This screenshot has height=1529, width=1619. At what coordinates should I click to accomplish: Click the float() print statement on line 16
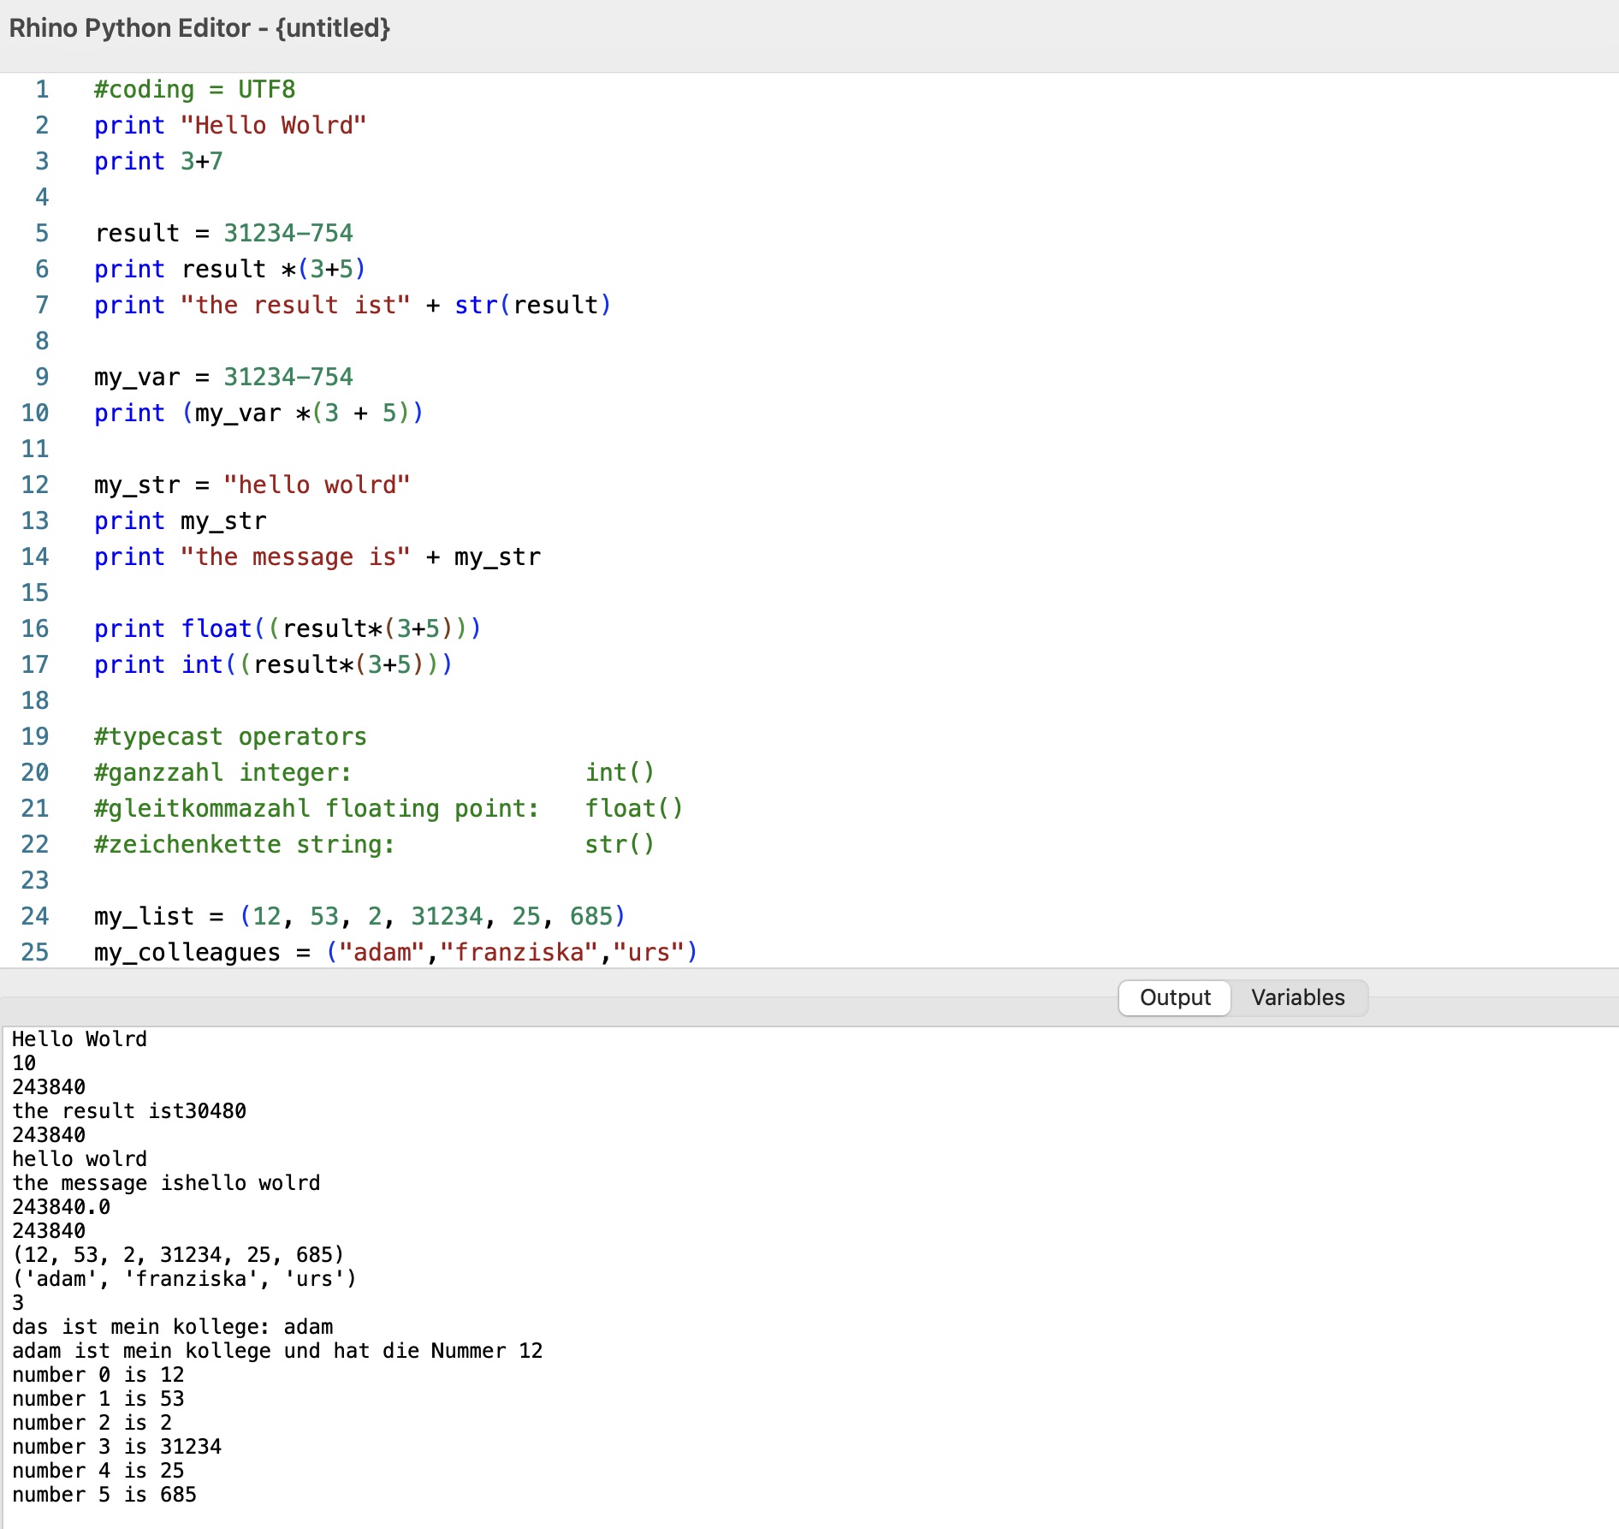(287, 628)
